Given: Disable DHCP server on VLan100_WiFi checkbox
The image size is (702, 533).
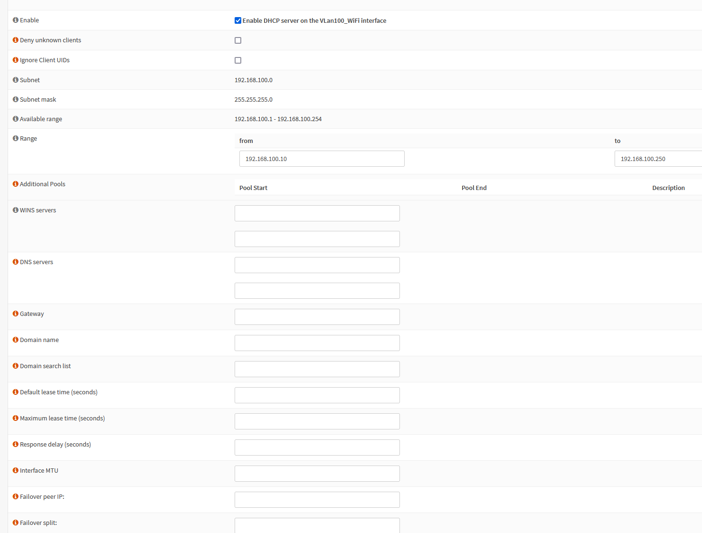Looking at the screenshot, I should tap(238, 20).
